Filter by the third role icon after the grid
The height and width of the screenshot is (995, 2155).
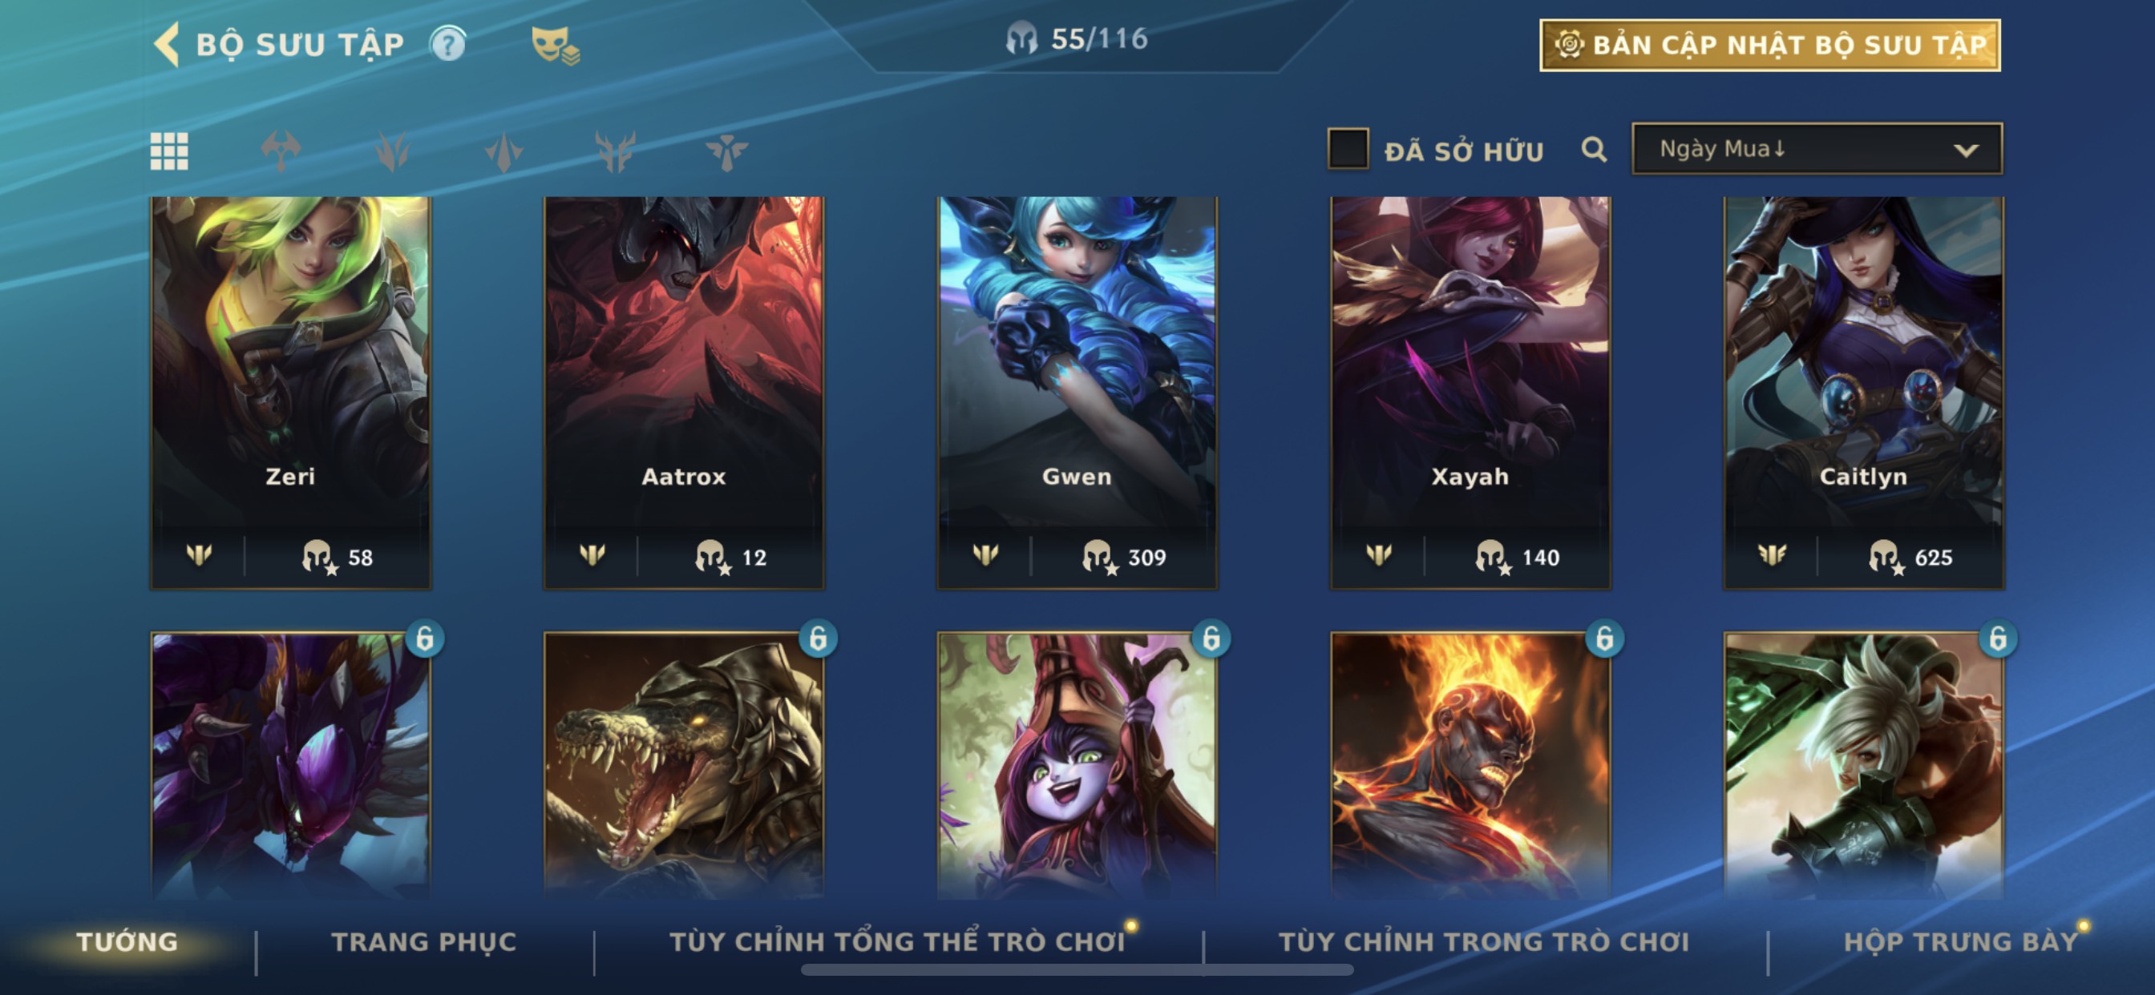pos(503,151)
